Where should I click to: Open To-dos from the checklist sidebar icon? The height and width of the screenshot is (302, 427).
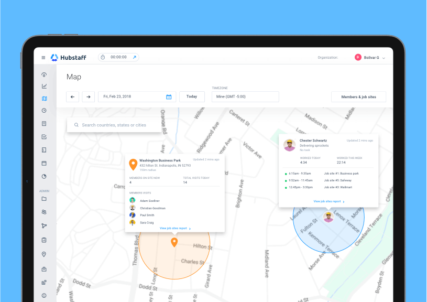click(44, 136)
